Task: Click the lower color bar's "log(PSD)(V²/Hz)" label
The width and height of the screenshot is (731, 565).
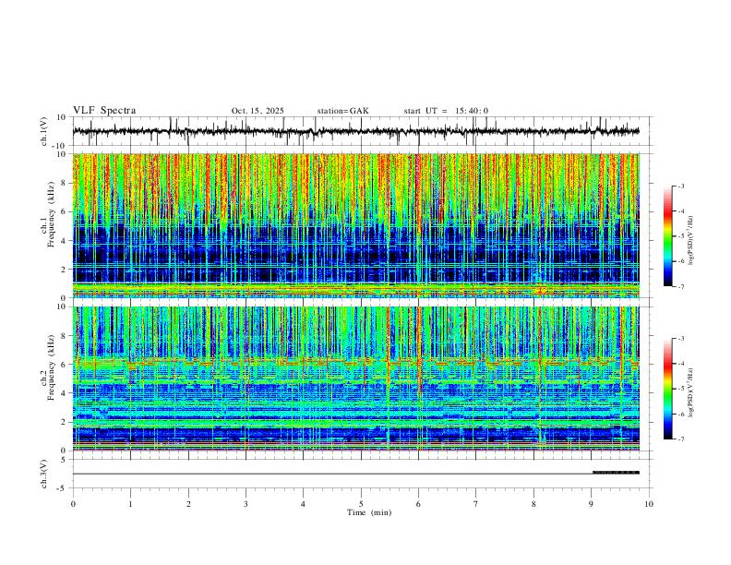Action: pyautogui.click(x=690, y=393)
